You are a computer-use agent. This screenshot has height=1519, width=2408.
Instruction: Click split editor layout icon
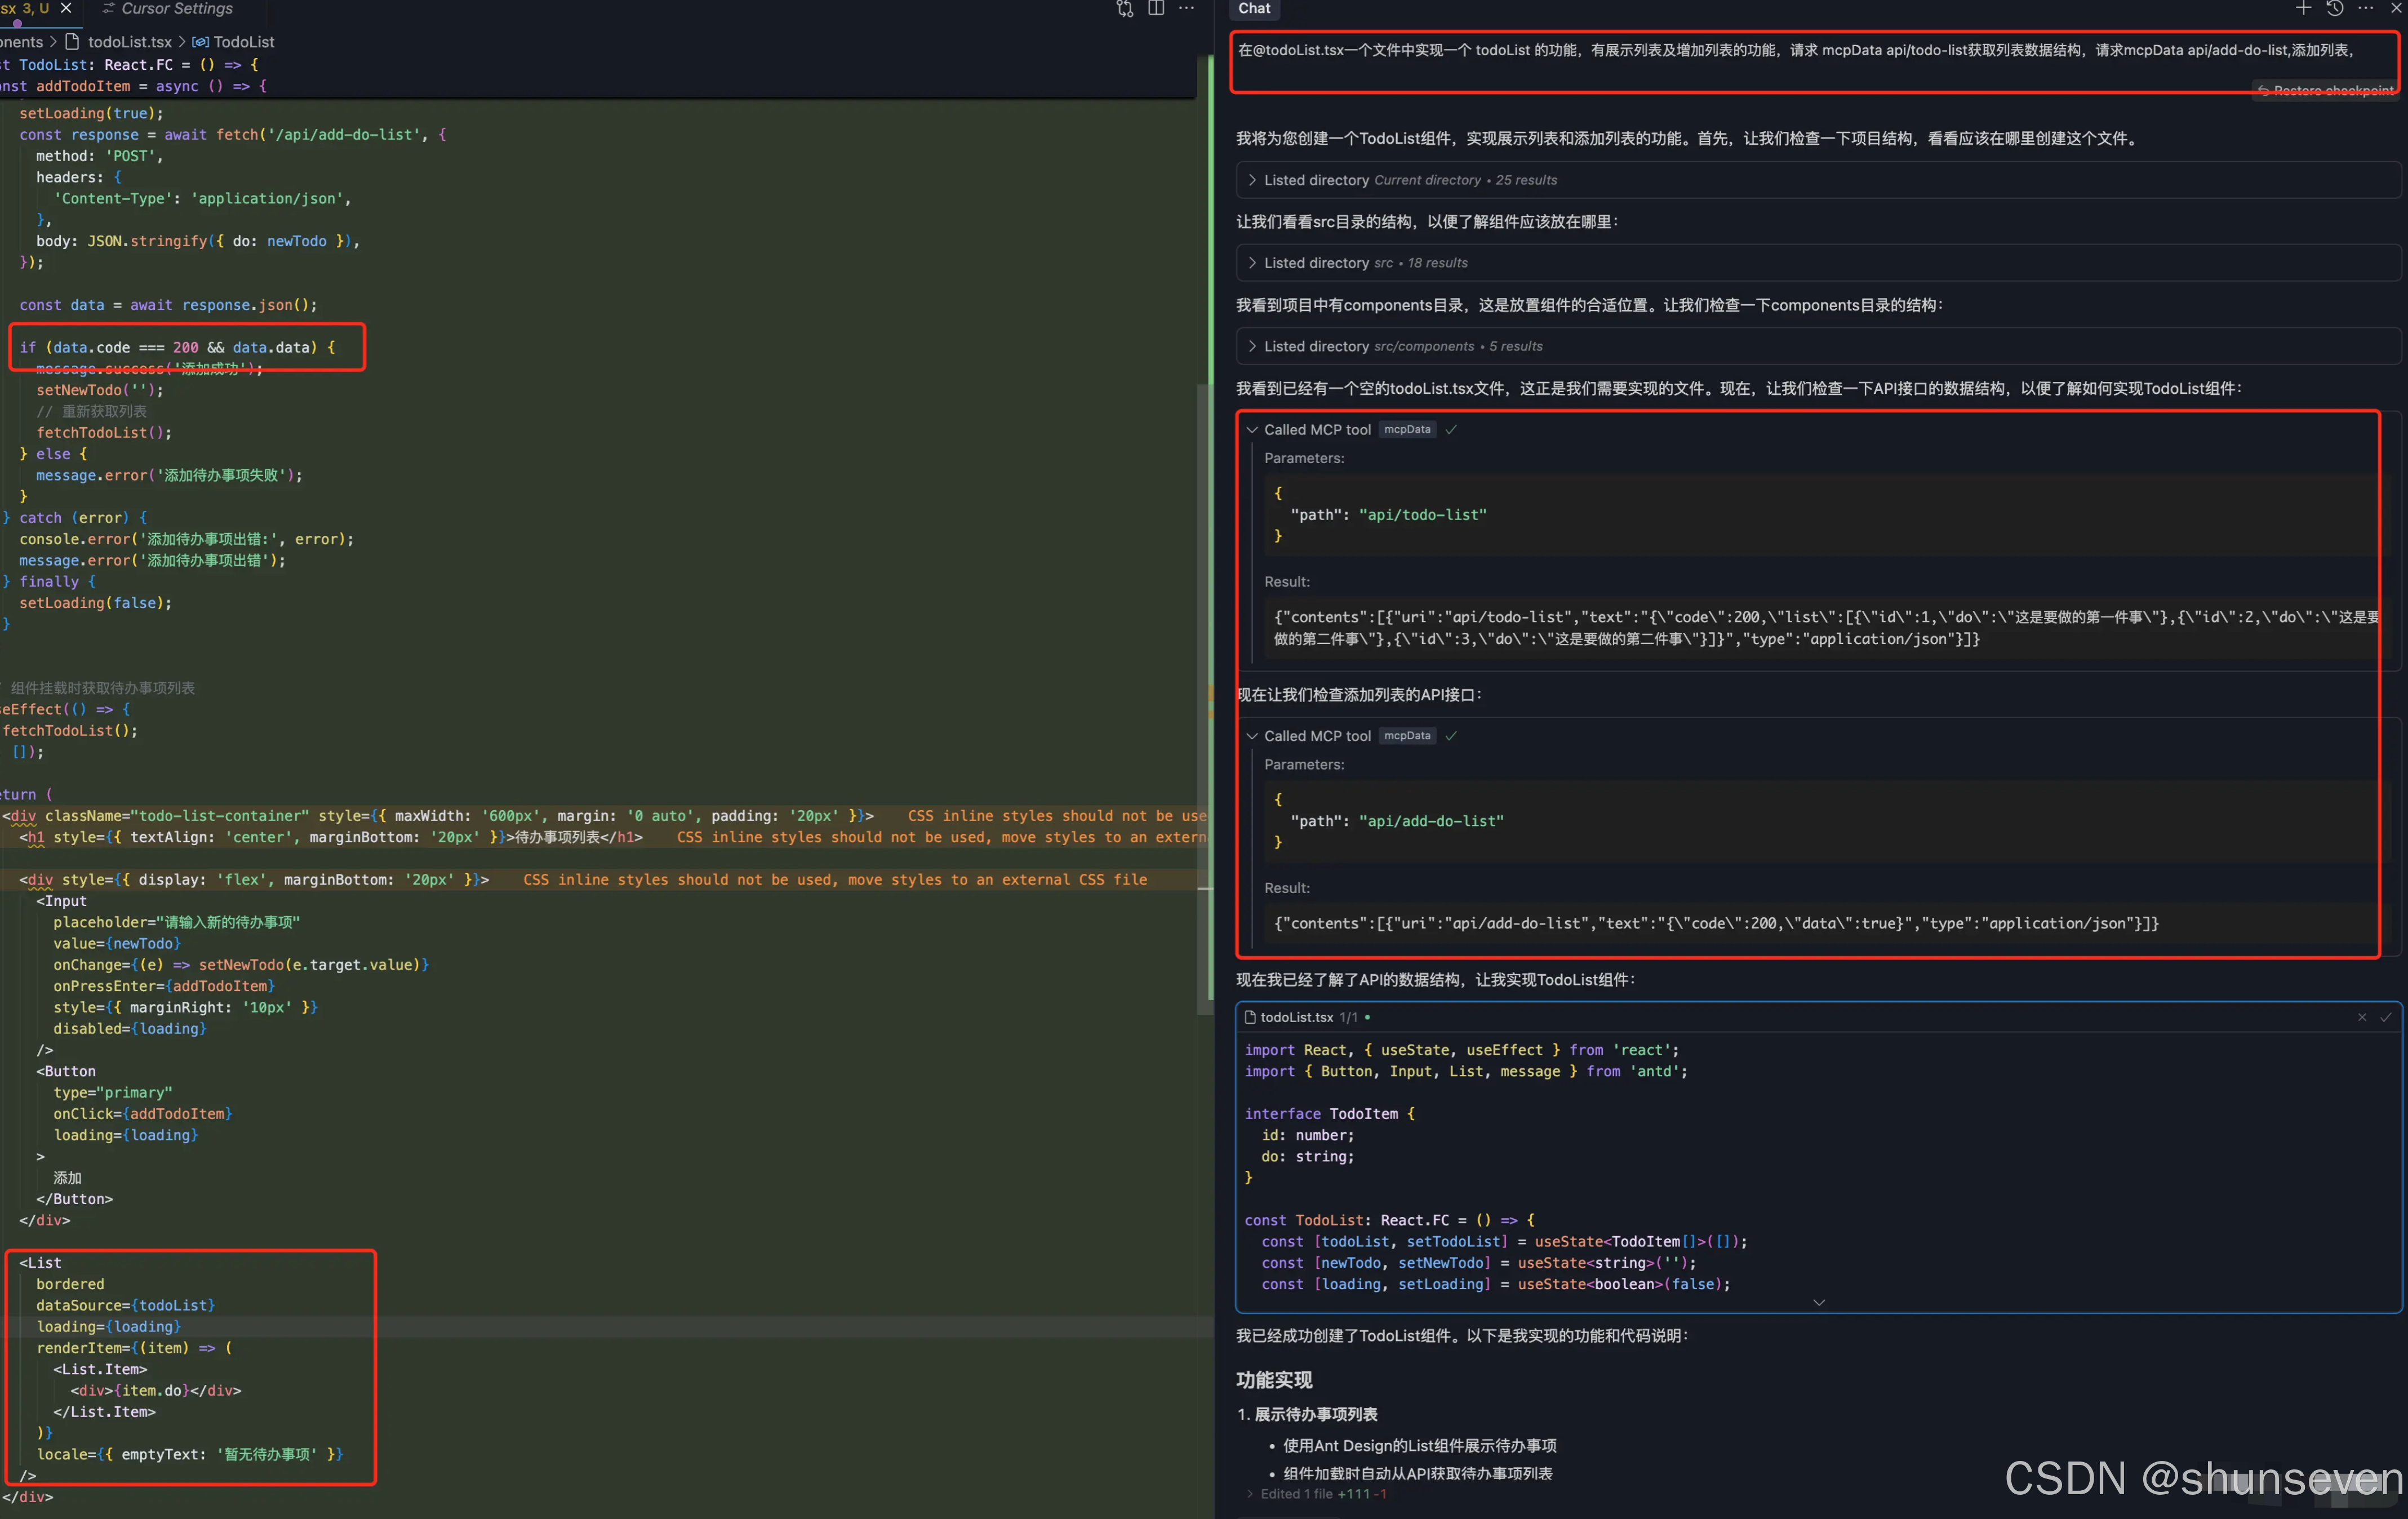[x=1156, y=8]
